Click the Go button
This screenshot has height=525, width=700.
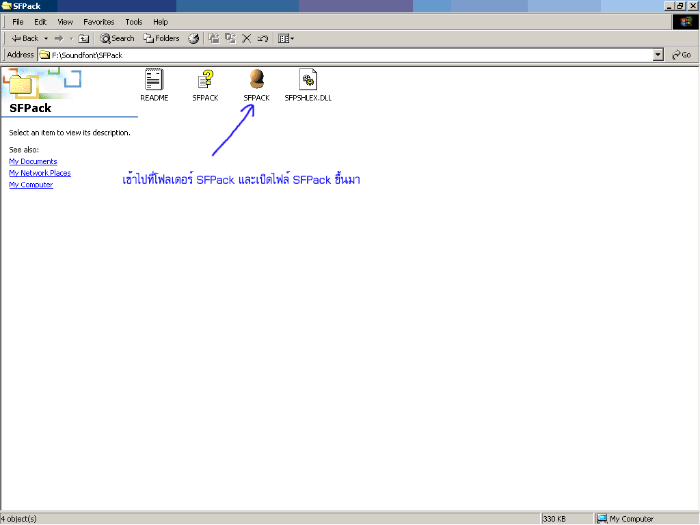682,55
